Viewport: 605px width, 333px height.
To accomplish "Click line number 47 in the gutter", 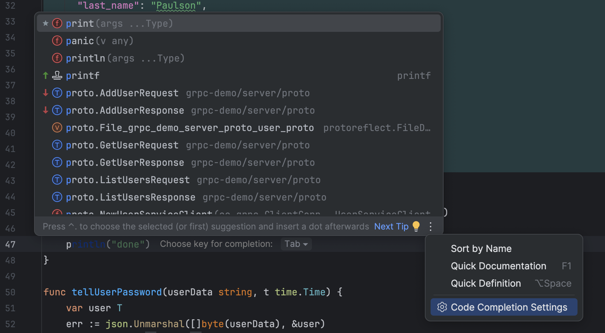I will coord(10,244).
